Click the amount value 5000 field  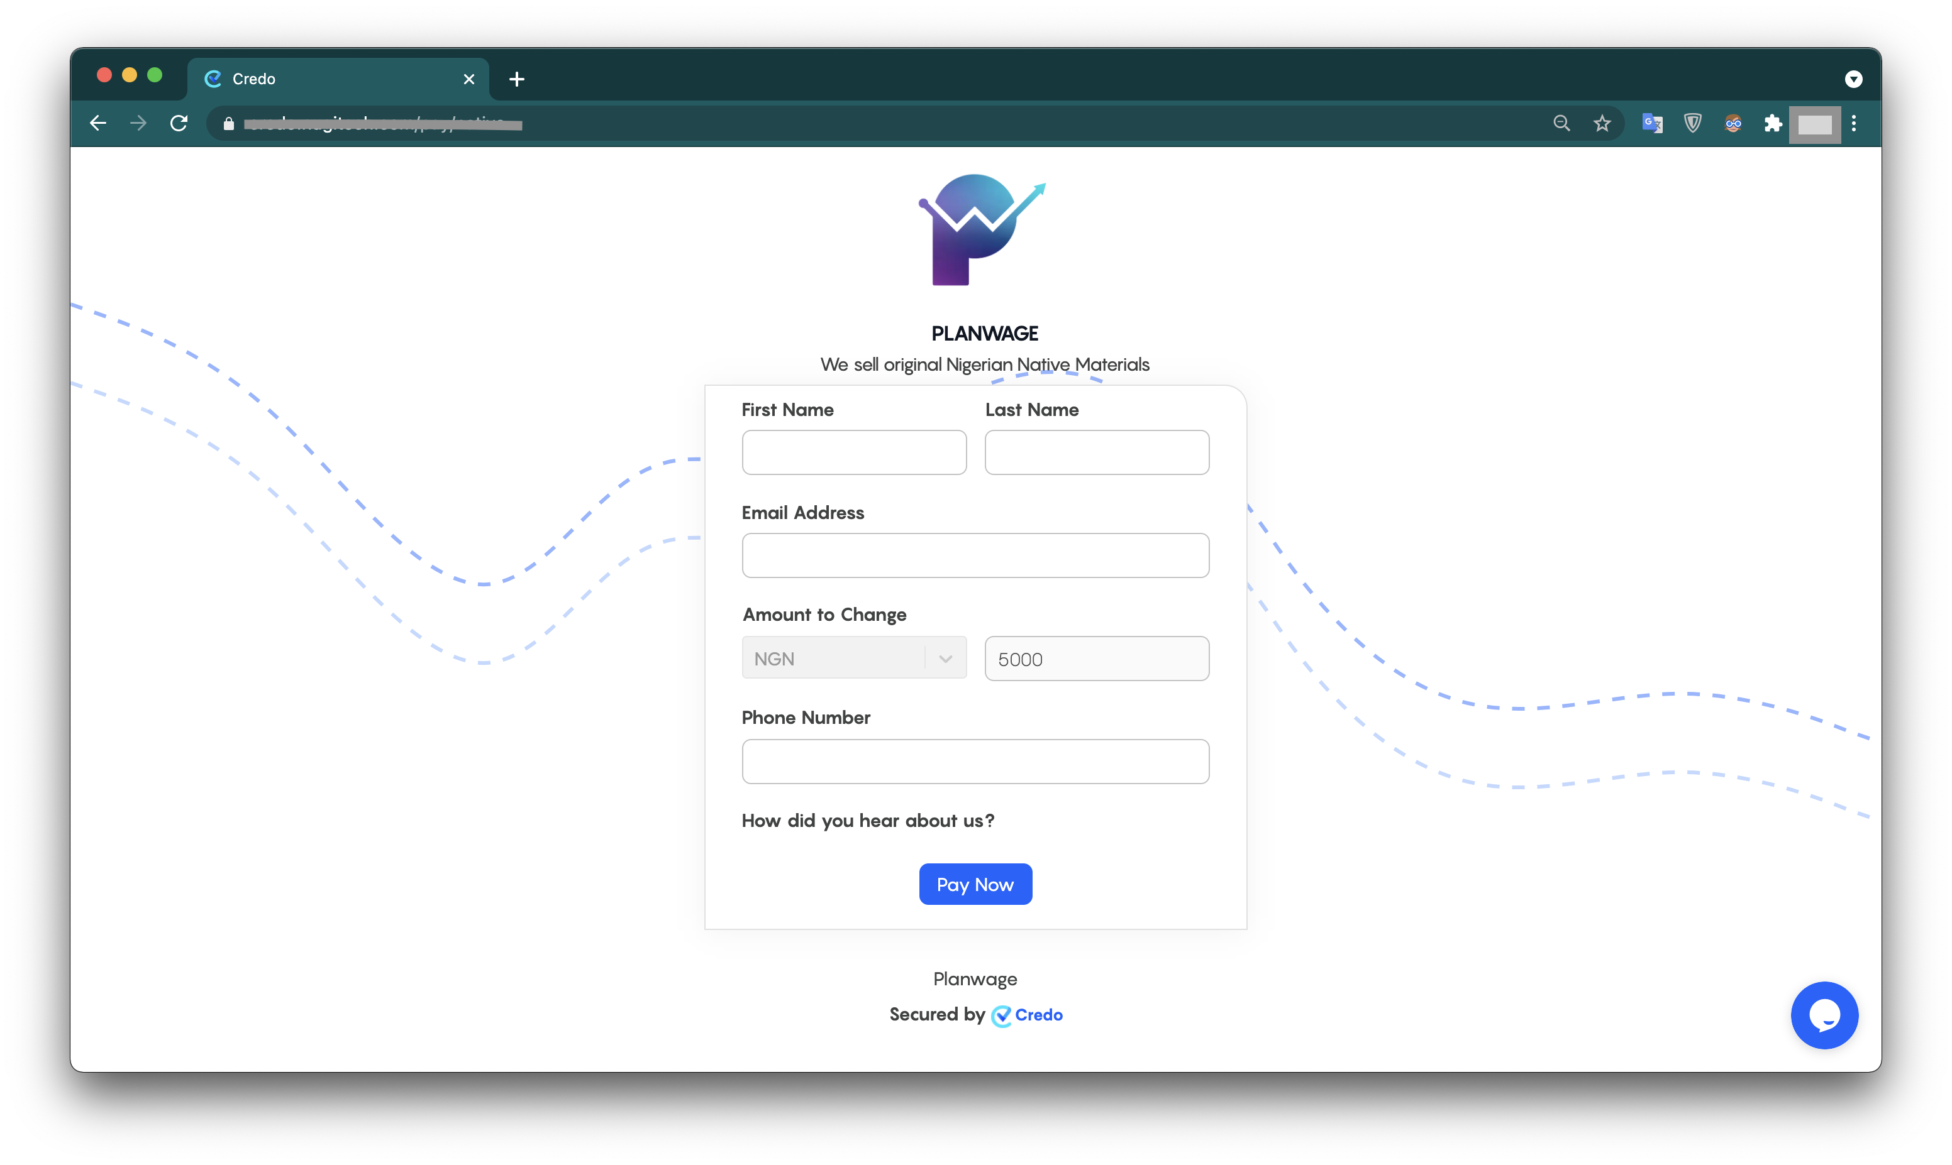coord(1096,657)
